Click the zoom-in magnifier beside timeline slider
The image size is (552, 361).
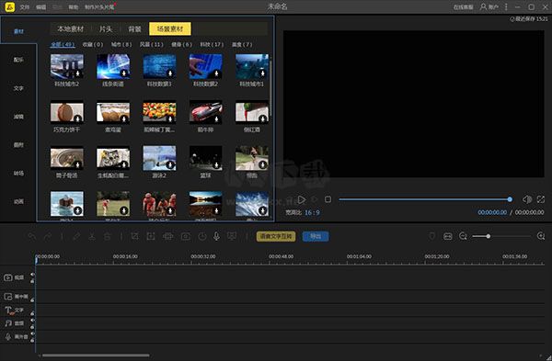point(541,236)
